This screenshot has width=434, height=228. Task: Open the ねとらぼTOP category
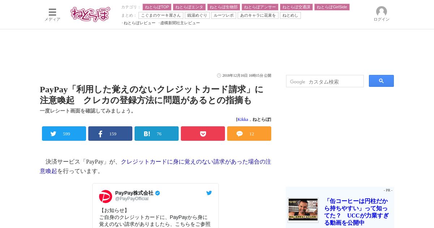[157, 7]
